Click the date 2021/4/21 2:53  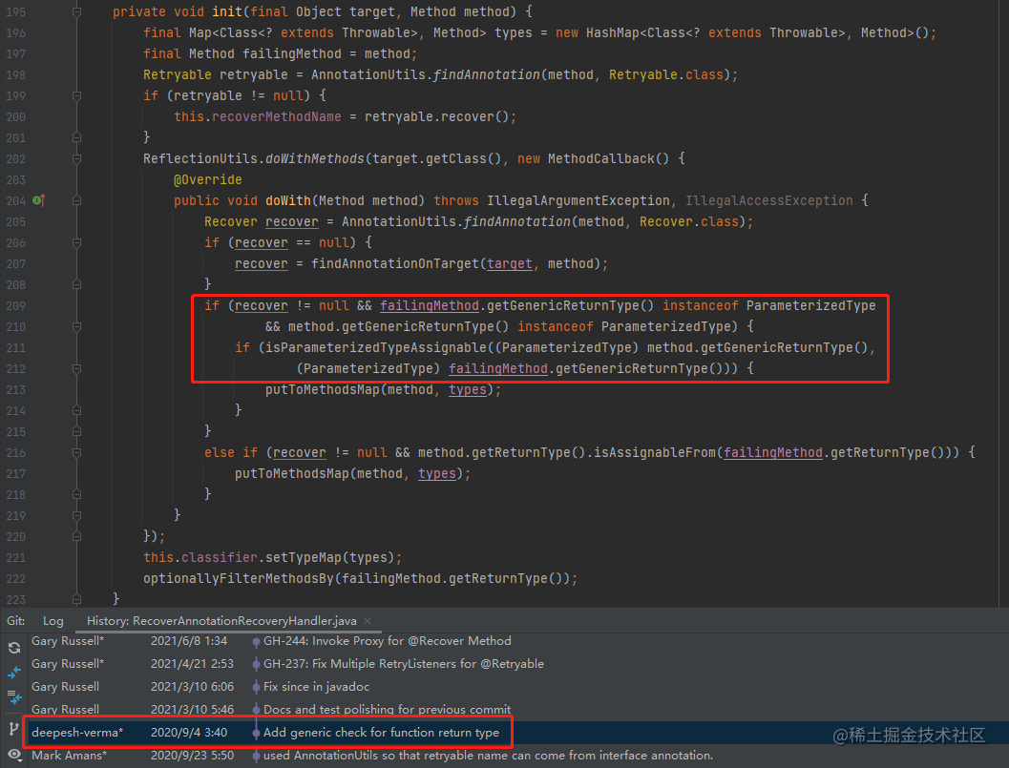point(192,664)
